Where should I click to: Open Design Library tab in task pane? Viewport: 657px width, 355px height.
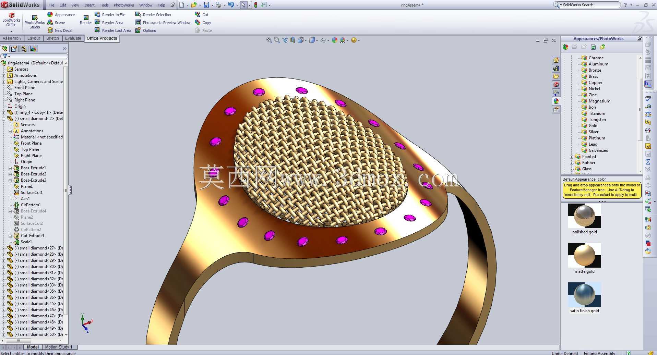[556, 68]
